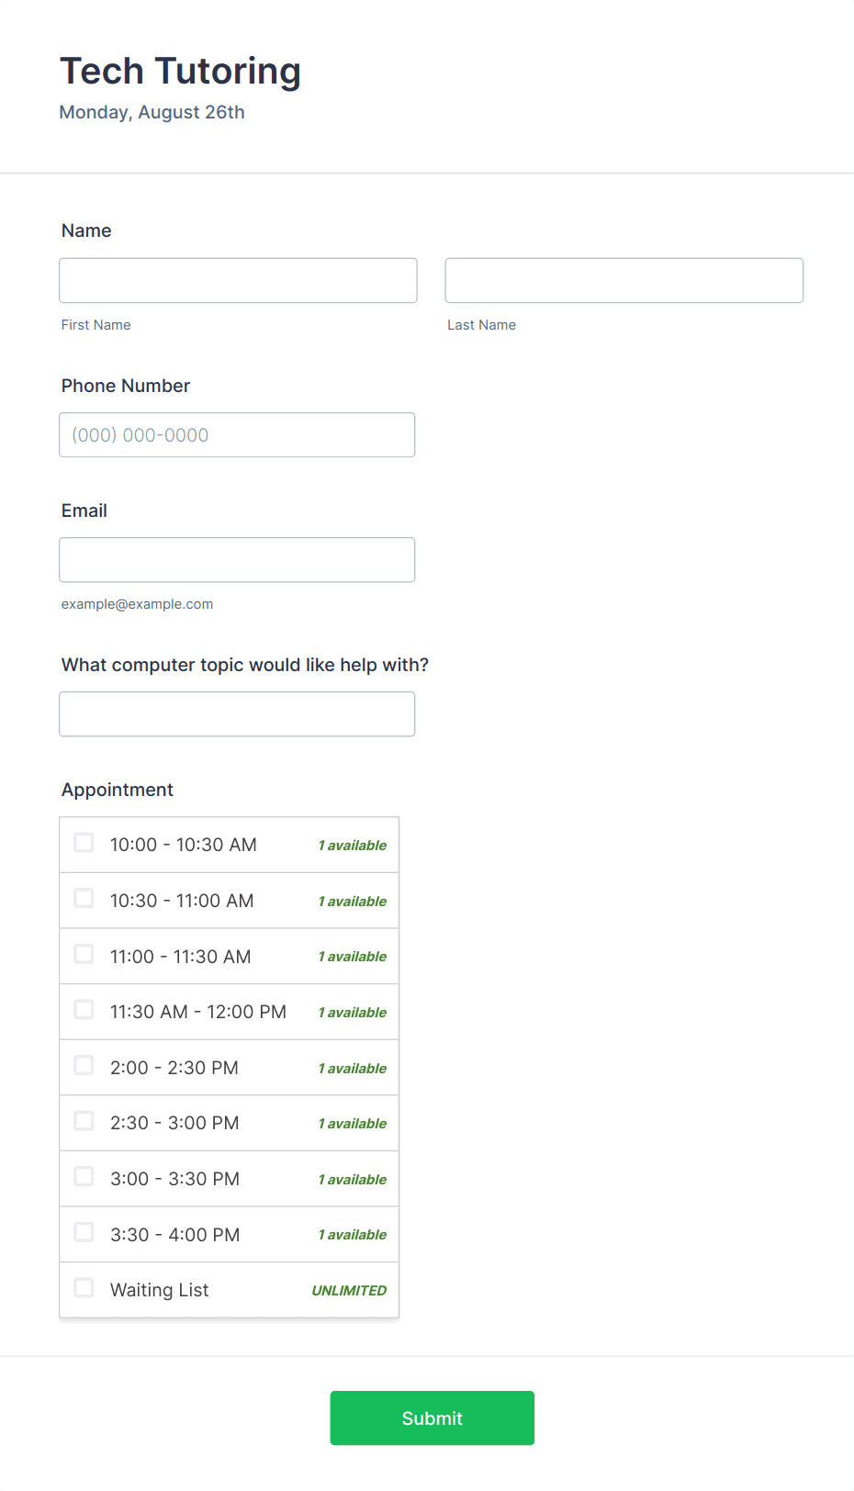The image size is (854, 1491).
Task: Click the 10:00 - 10:30 AM time label
Action: point(184,845)
